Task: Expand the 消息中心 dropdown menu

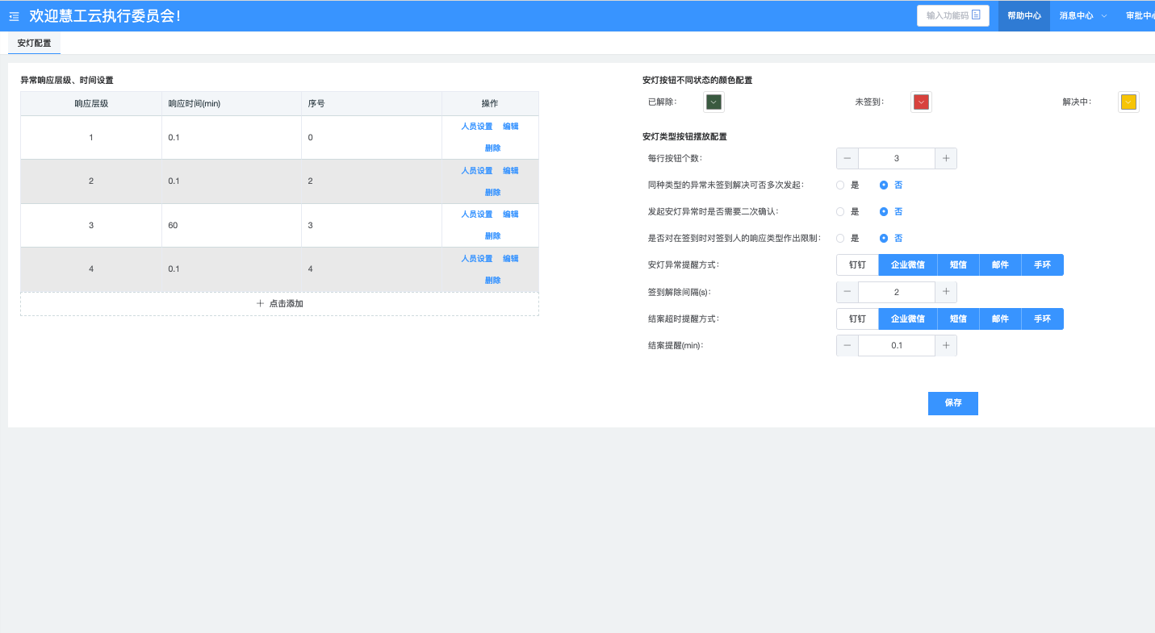Action: [1083, 15]
